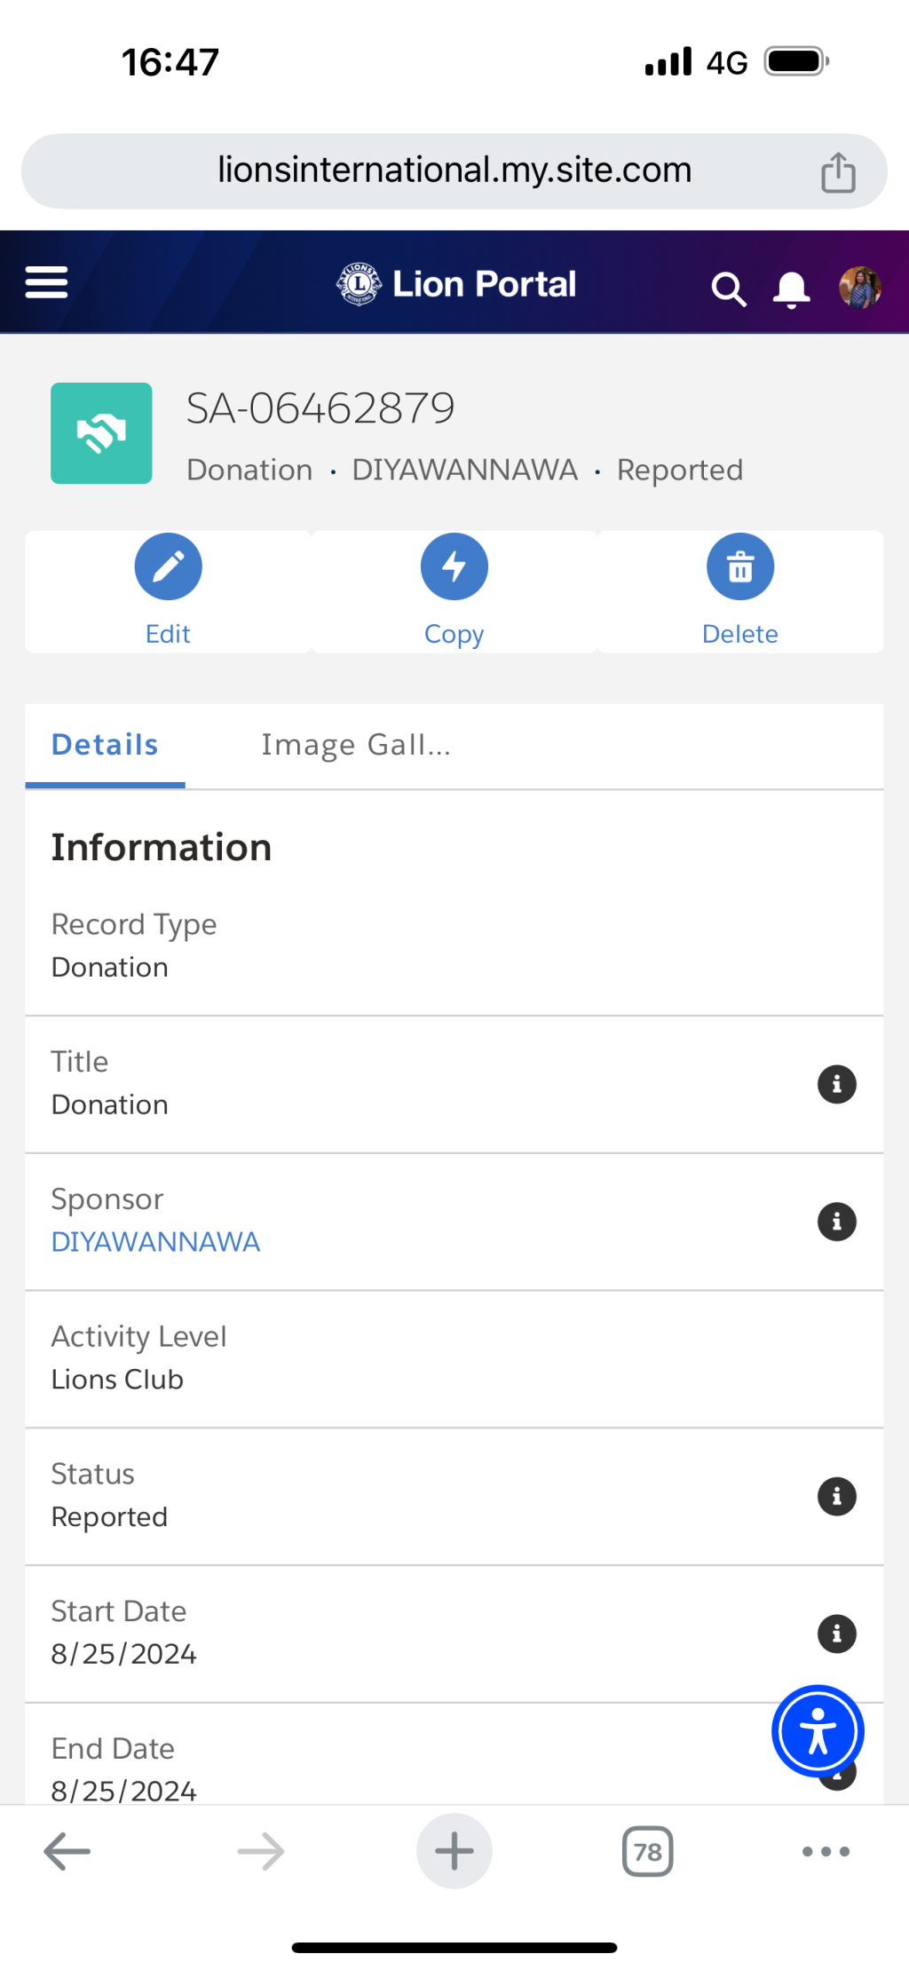Show info tooltip for Sponsor field

pyautogui.click(x=836, y=1222)
